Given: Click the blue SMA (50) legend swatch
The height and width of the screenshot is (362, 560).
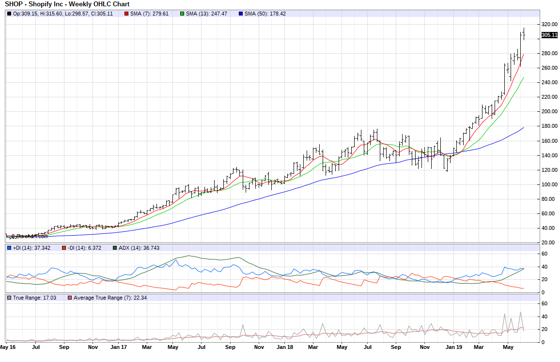Looking at the screenshot, I should pyautogui.click(x=241, y=14).
